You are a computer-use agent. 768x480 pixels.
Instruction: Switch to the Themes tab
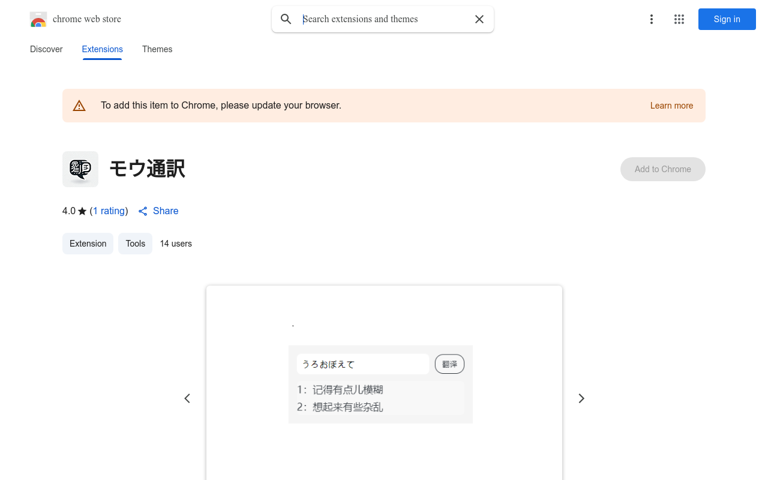pos(157,49)
